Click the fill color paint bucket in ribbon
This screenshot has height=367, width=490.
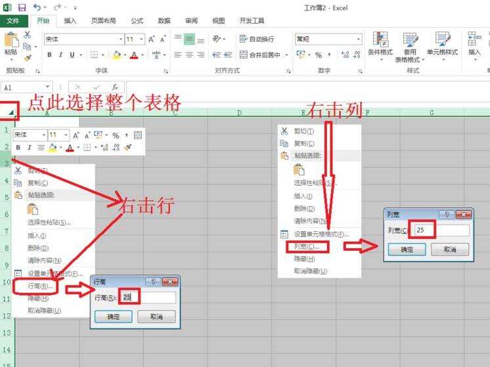point(116,55)
